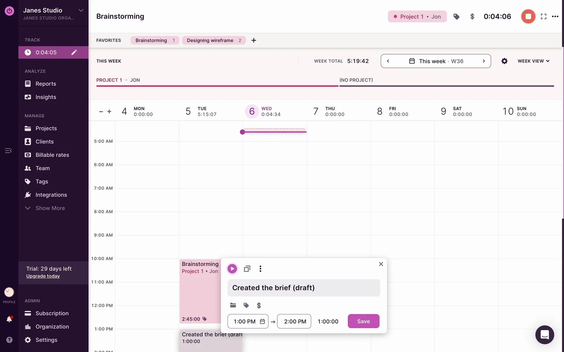Add a new favorite with plus icon
The image size is (564, 352).
(x=254, y=40)
